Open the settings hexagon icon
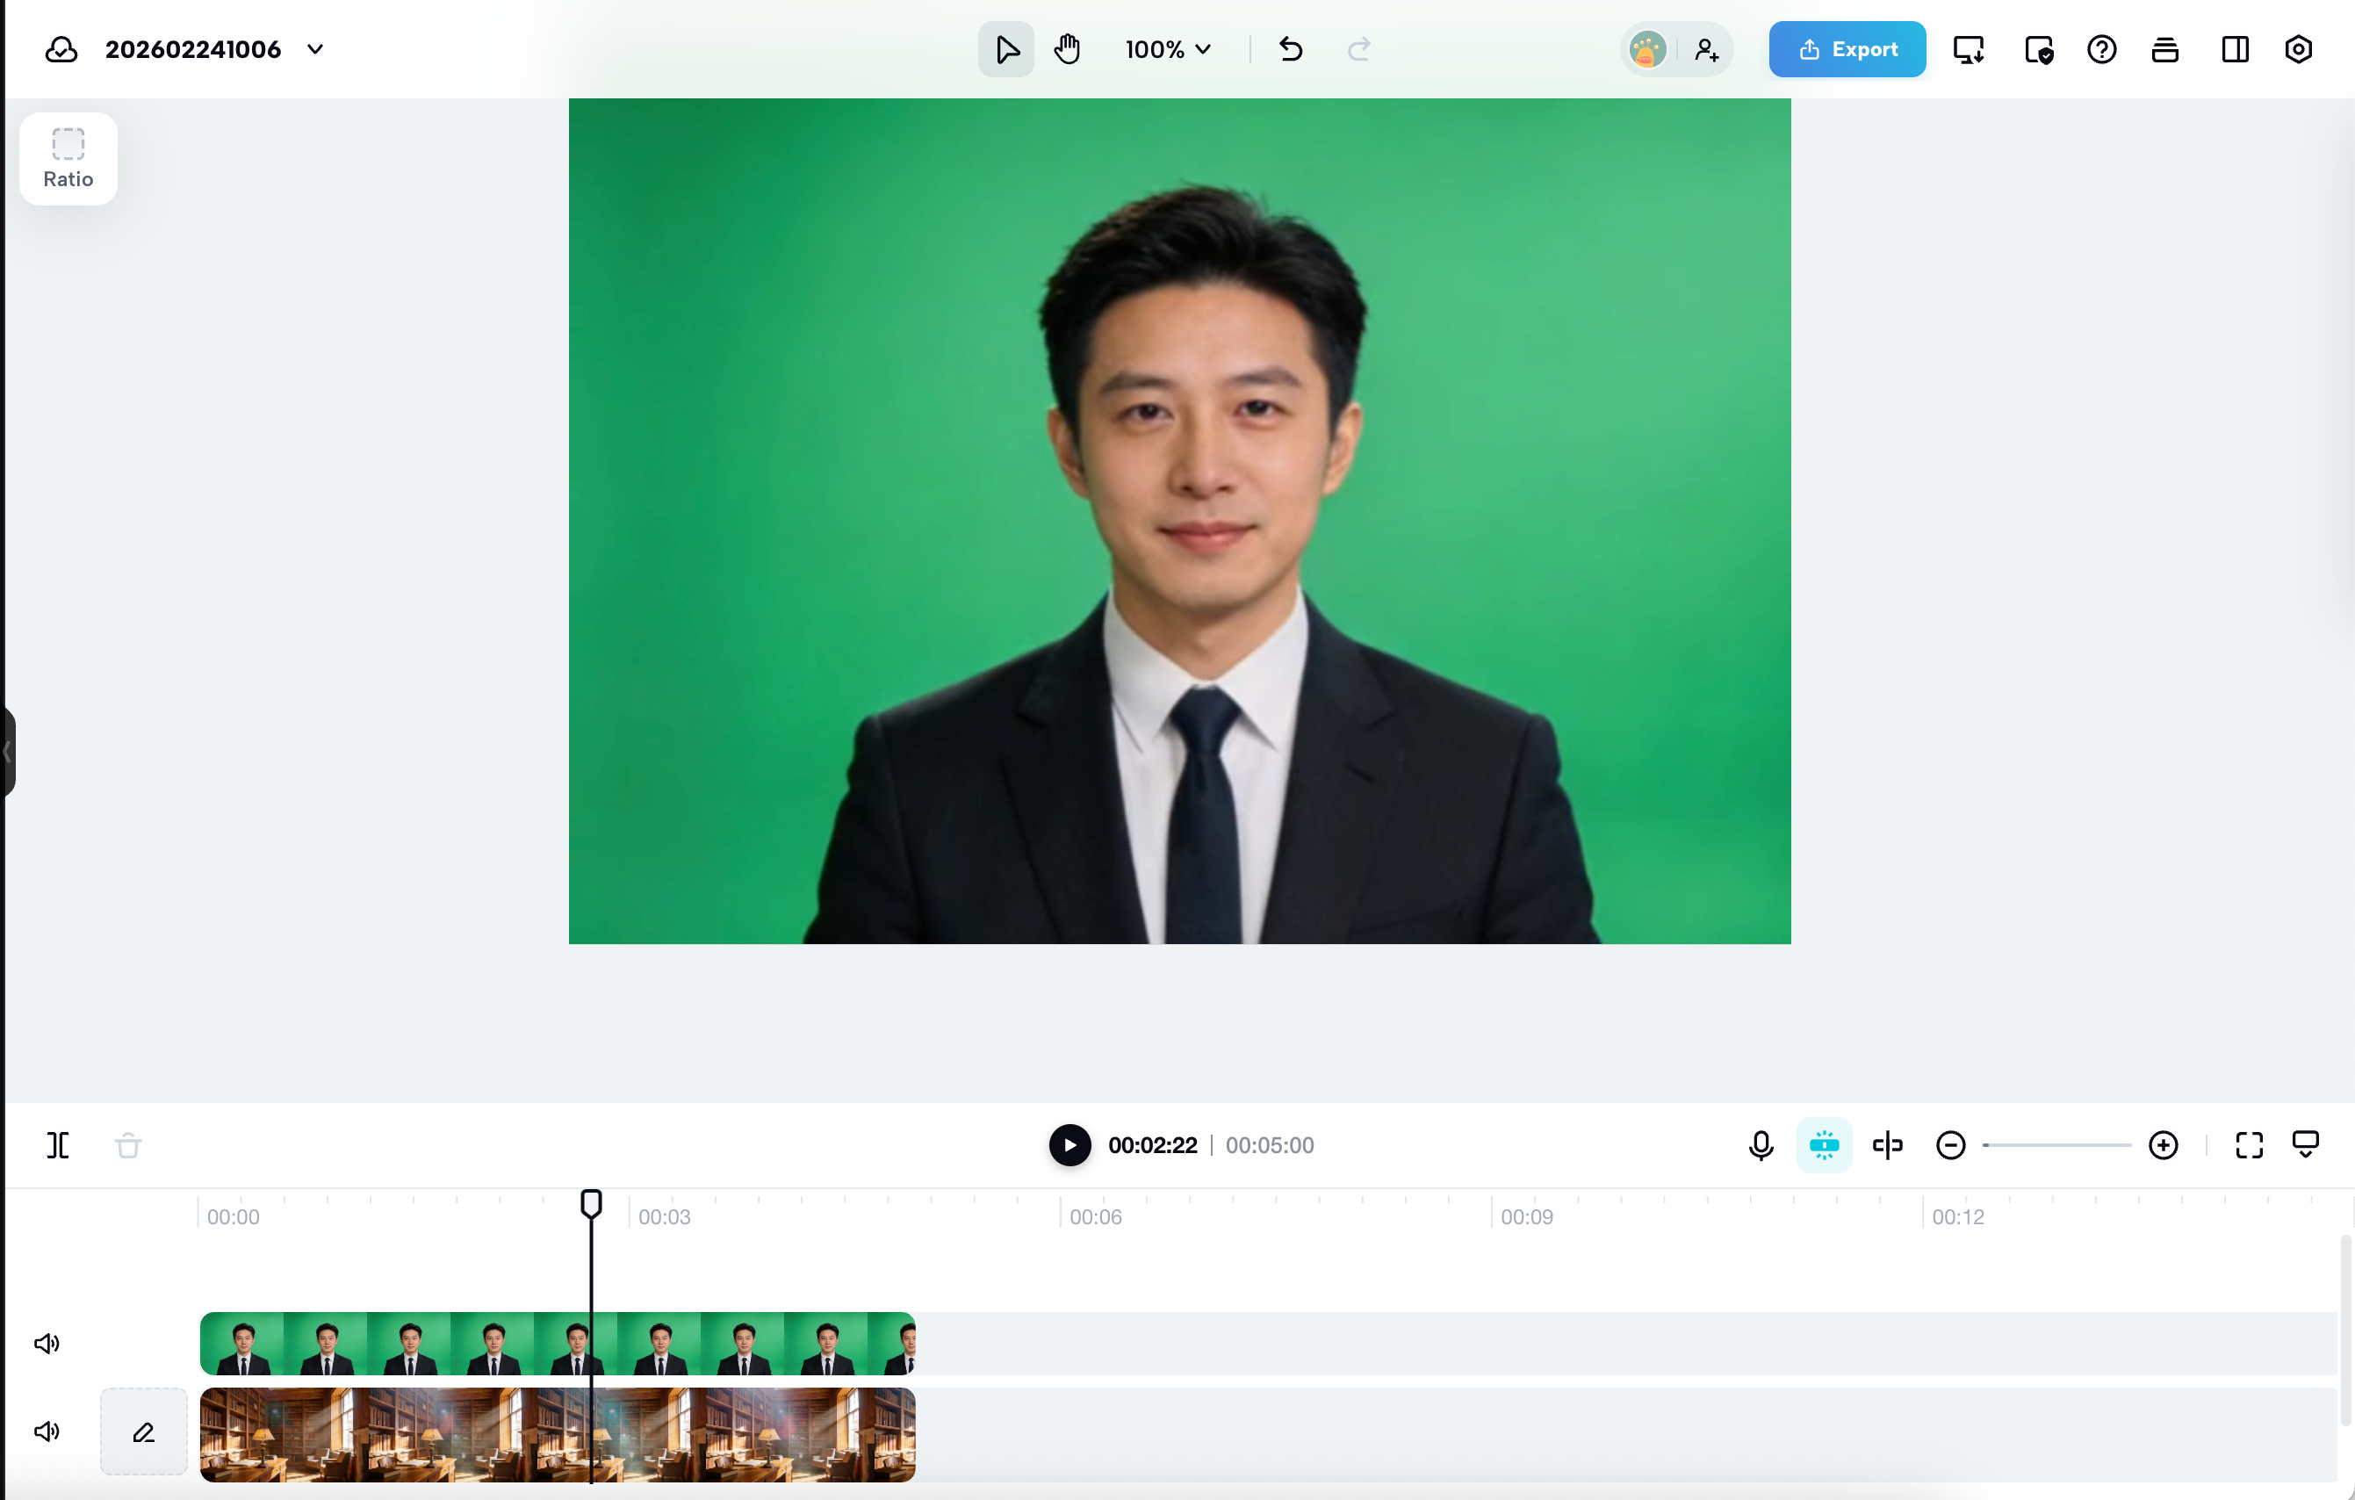 pyautogui.click(x=2297, y=49)
